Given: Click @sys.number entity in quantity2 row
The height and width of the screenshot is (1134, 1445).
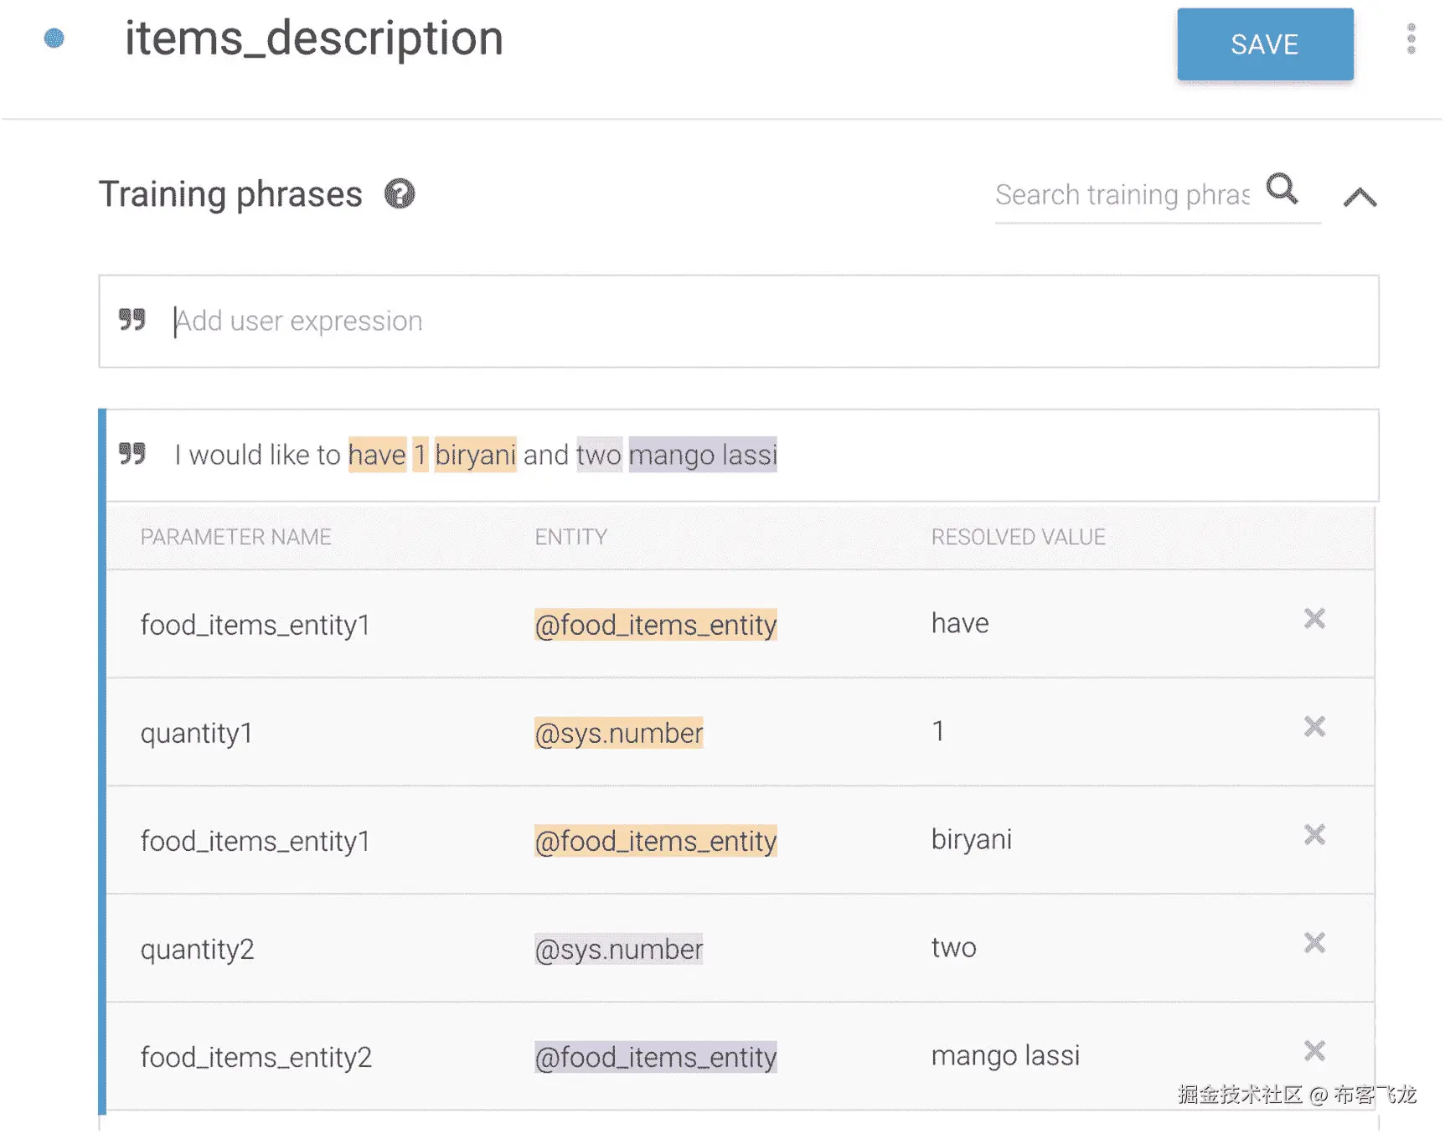Looking at the screenshot, I should pyautogui.click(x=618, y=949).
